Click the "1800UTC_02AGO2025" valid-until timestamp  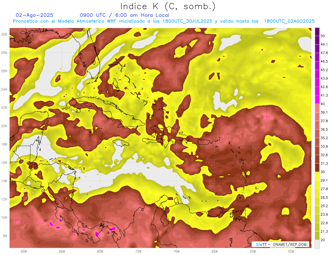click(x=289, y=21)
